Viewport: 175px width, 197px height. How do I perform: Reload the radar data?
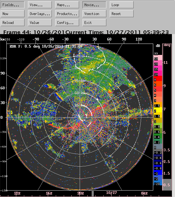click(13, 23)
